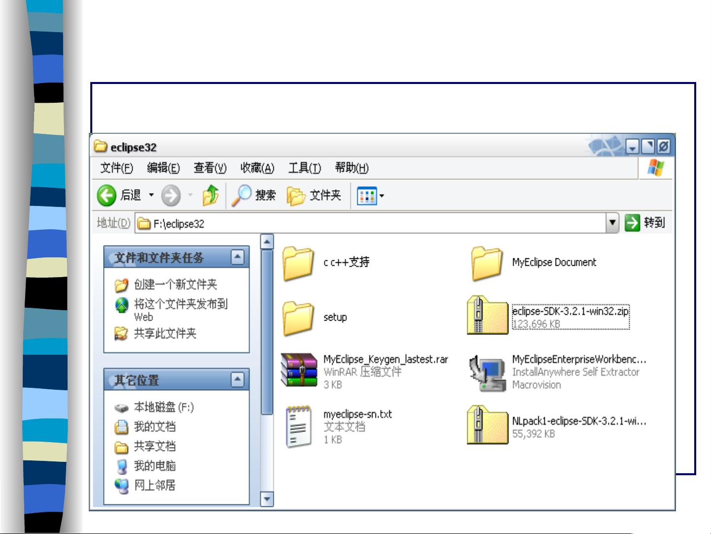Open the 我的文档 link

pos(155,427)
